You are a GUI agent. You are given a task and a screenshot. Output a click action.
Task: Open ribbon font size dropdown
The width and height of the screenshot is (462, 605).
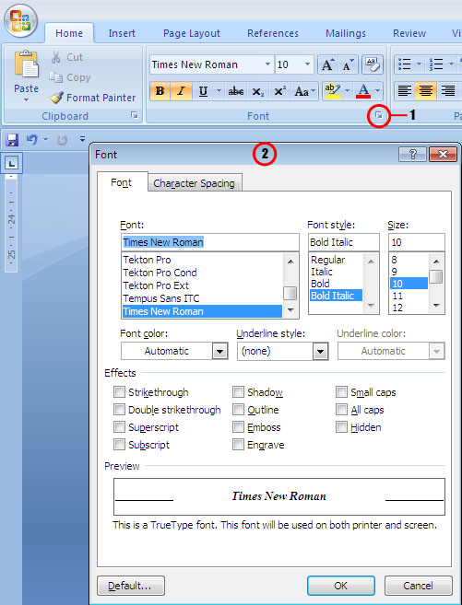[x=307, y=64]
